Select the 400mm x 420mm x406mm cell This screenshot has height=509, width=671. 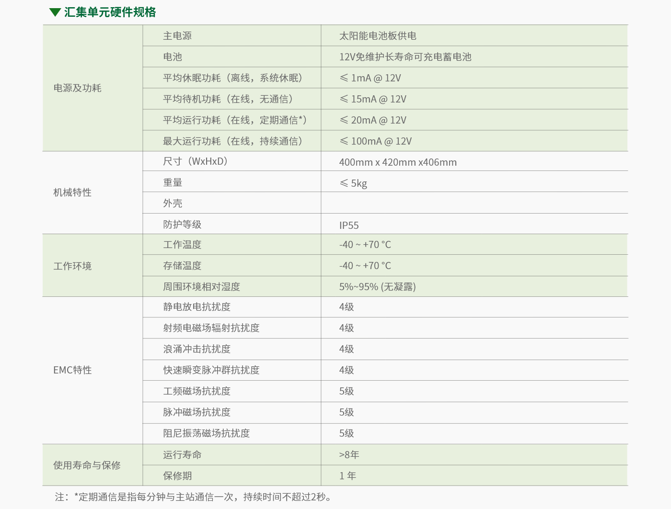397,162
